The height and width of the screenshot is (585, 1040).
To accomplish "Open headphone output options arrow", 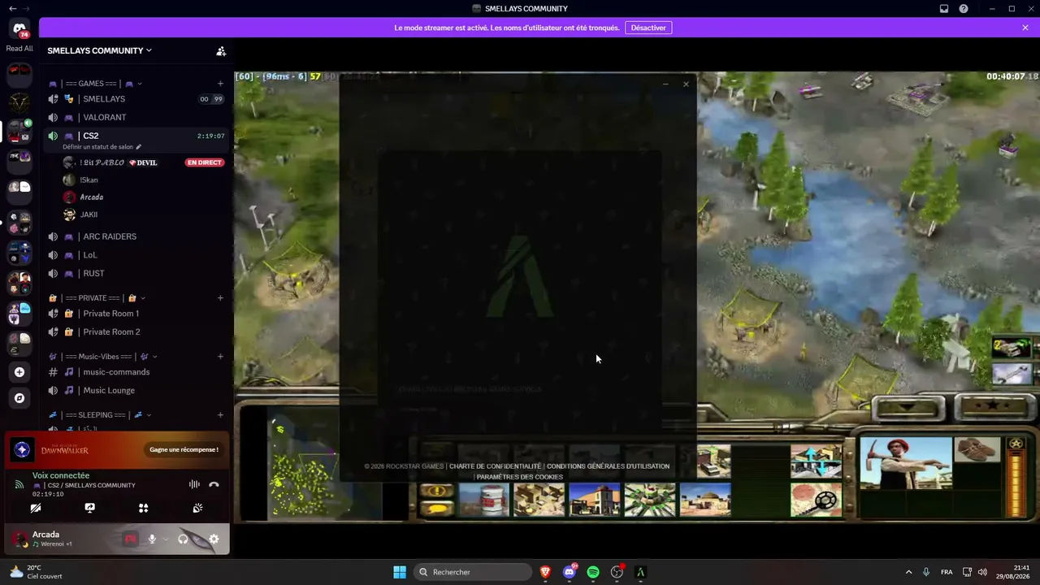I will (x=197, y=539).
